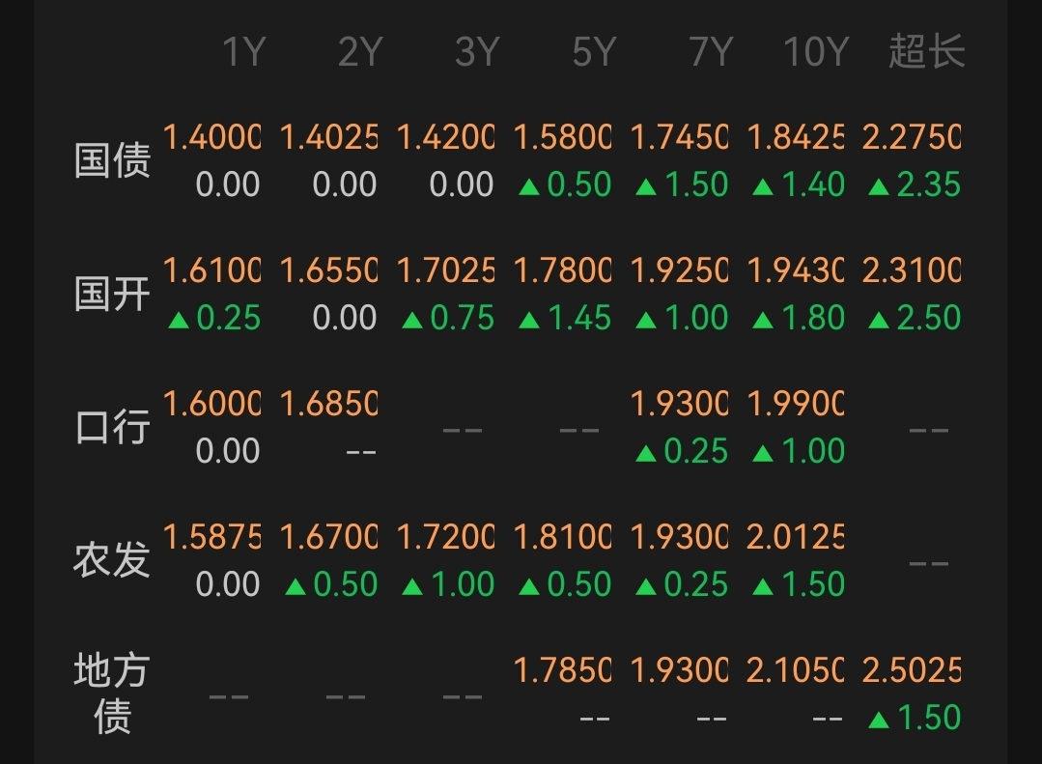Select the 农发 row label

113,560
